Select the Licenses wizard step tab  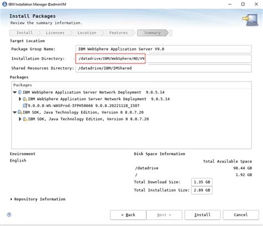tap(55, 33)
